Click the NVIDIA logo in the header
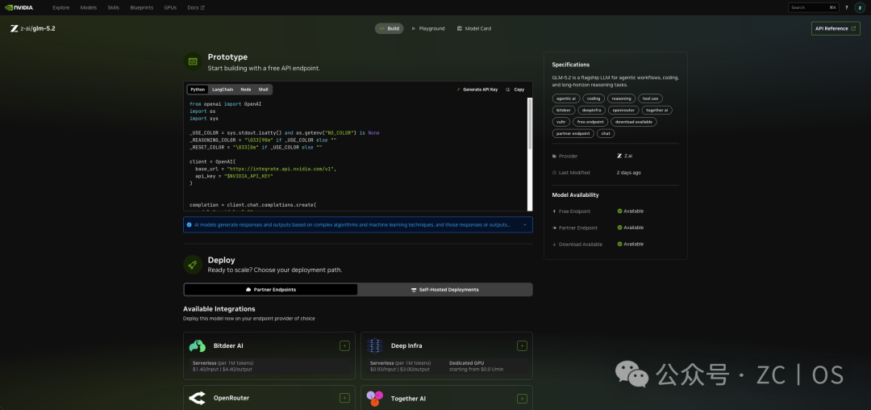The image size is (871, 410). tap(19, 8)
